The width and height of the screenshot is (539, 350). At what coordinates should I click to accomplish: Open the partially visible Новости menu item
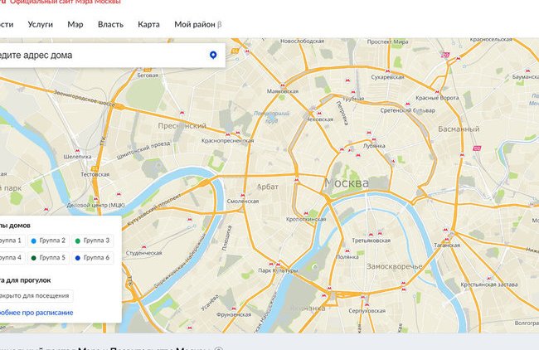[x=6, y=24]
